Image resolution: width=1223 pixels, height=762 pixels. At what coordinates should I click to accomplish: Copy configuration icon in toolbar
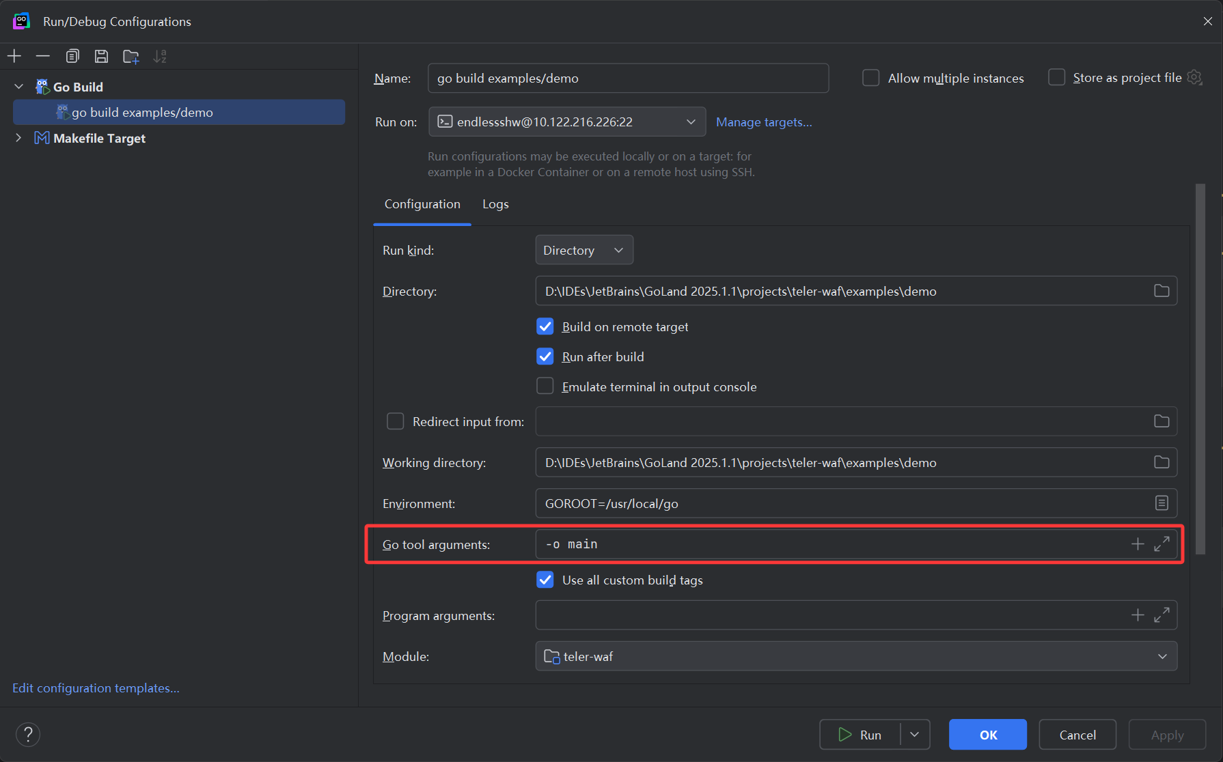coord(72,56)
